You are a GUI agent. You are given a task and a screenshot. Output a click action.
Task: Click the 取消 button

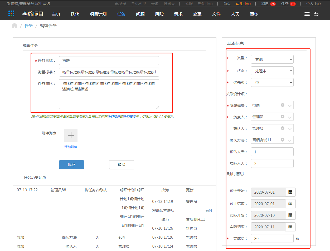tap(122, 165)
